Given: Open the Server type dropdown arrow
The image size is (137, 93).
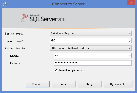Looking at the screenshot, I should [129, 33].
